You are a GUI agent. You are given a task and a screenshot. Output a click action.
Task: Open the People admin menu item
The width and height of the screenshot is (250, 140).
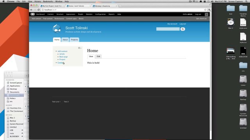(80, 14)
